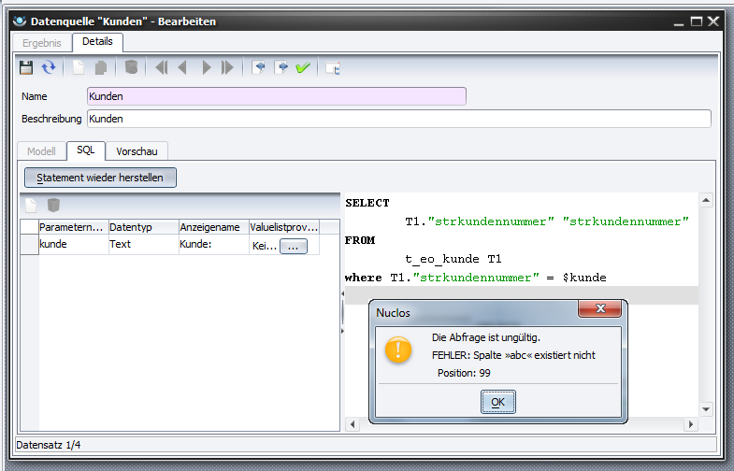
Task: Click the green checkmark validate icon
Action: 303,68
